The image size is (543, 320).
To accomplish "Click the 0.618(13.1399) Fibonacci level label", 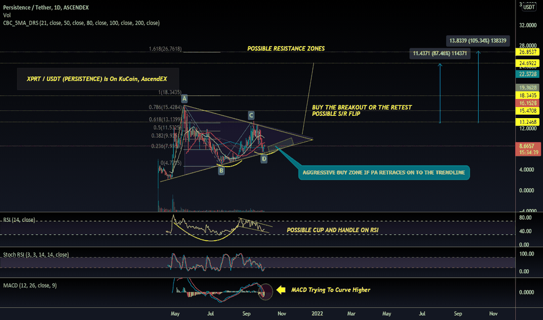I will click(x=165, y=120).
